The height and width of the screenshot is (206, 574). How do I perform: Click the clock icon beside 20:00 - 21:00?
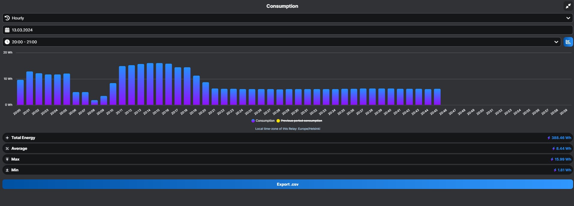[x=7, y=42]
